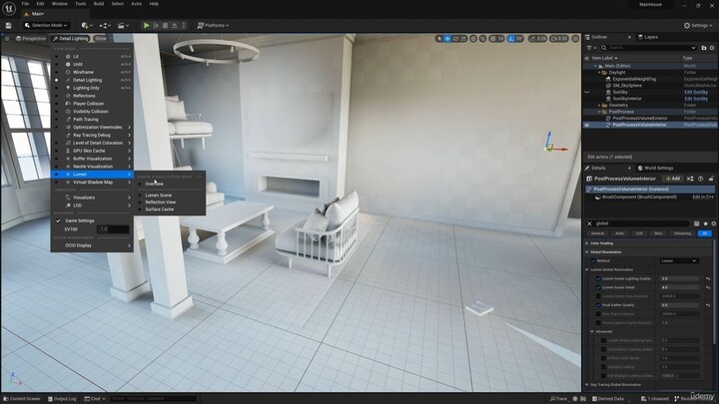Viewport: 719px width, 404px height.
Task: Expand the Color Grading section
Action: (587, 243)
